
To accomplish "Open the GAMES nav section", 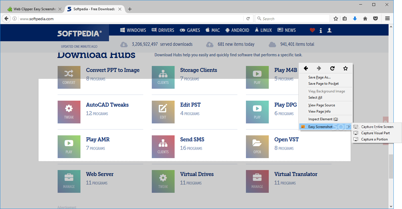I will (190, 30).
